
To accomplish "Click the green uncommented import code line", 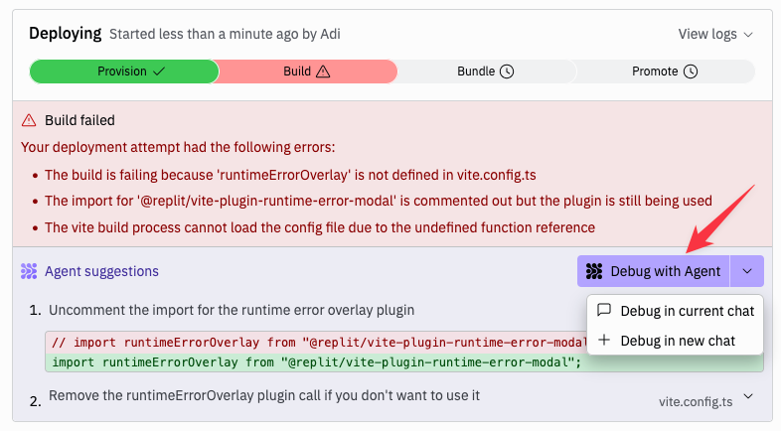I will [x=404, y=361].
